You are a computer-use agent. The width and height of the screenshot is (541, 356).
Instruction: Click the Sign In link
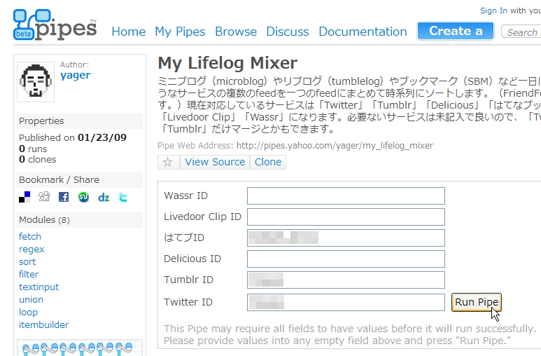point(493,11)
